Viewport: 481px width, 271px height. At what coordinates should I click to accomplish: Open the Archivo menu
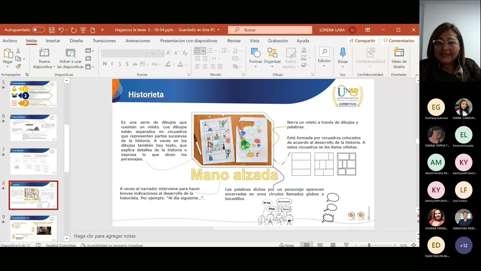click(10, 41)
